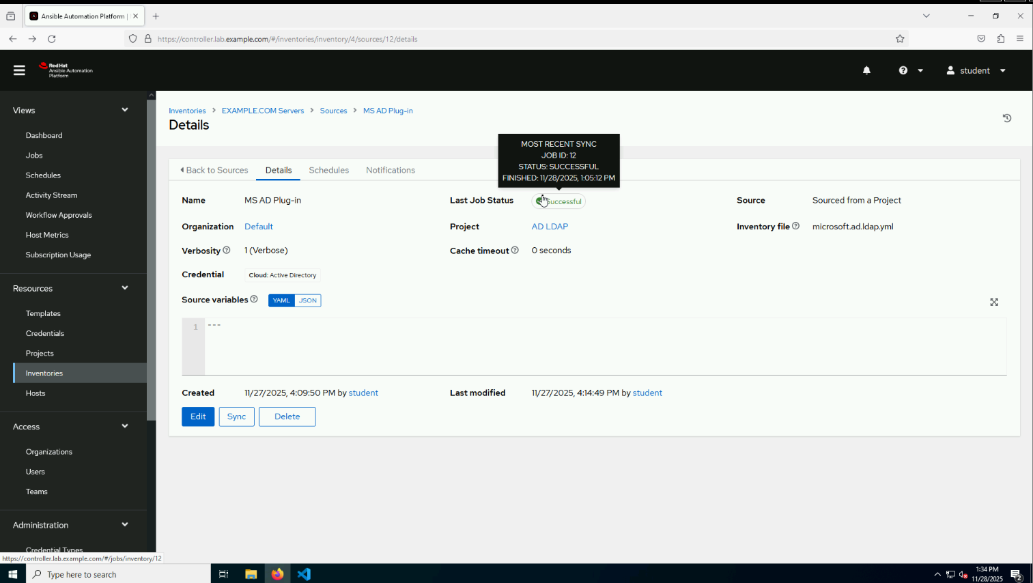Open the Firefox application menu

tap(1020, 39)
